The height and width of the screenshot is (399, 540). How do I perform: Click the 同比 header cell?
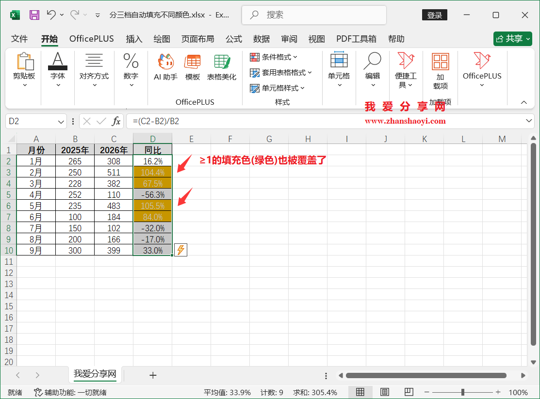pyautogui.click(x=152, y=150)
